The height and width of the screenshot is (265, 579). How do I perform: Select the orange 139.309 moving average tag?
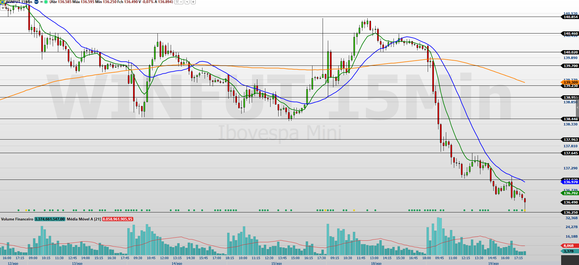(x=570, y=82)
